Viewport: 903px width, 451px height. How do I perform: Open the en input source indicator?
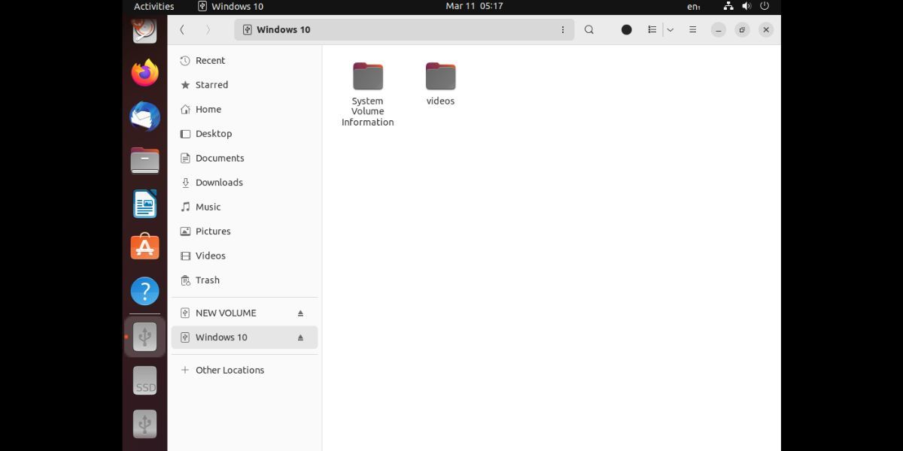(x=694, y=7)
